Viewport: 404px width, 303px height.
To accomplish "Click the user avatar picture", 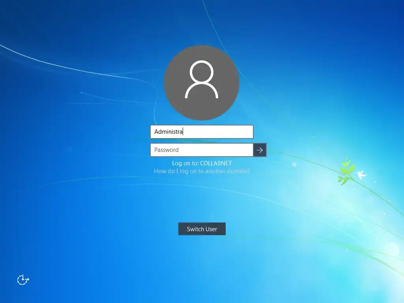I will [x=202, y=83].
